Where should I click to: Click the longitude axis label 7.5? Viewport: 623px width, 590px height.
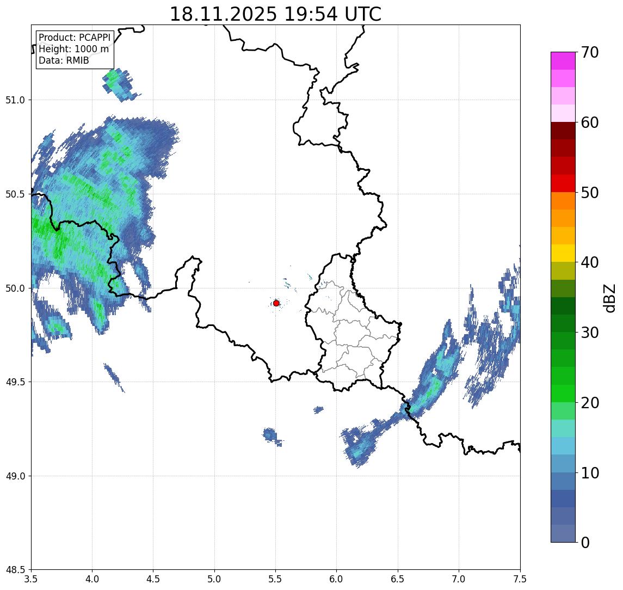(520, 579)
